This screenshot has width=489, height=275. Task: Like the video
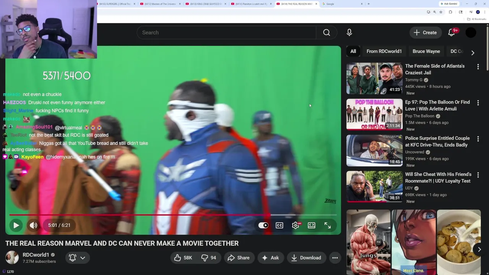coord(183,258)
